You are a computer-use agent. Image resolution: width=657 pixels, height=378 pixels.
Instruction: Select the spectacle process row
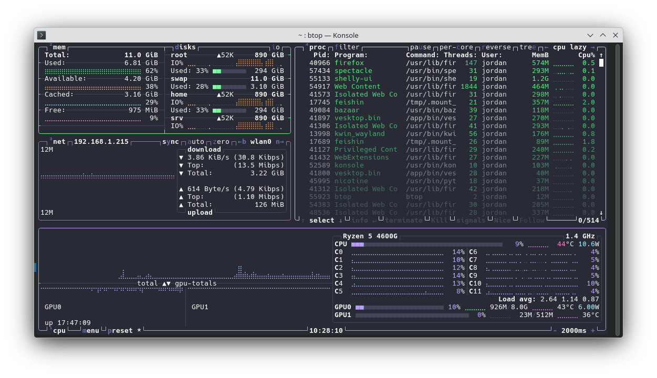pyautogui.click(x=452, y=71)
